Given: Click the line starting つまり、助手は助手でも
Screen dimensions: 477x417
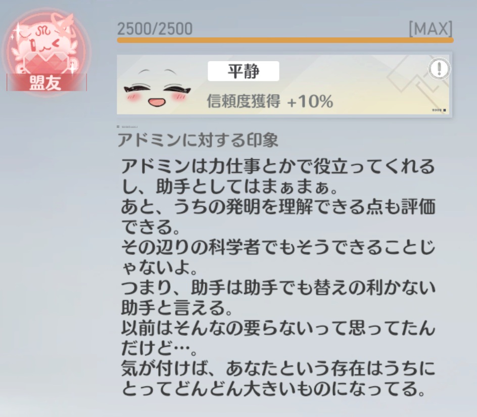Looking at the screenshot, I should tap(278, 287).
